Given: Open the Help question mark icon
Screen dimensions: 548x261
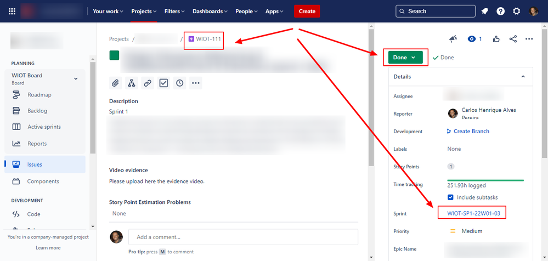Looking at the screenshot, I should pos(500,11).
